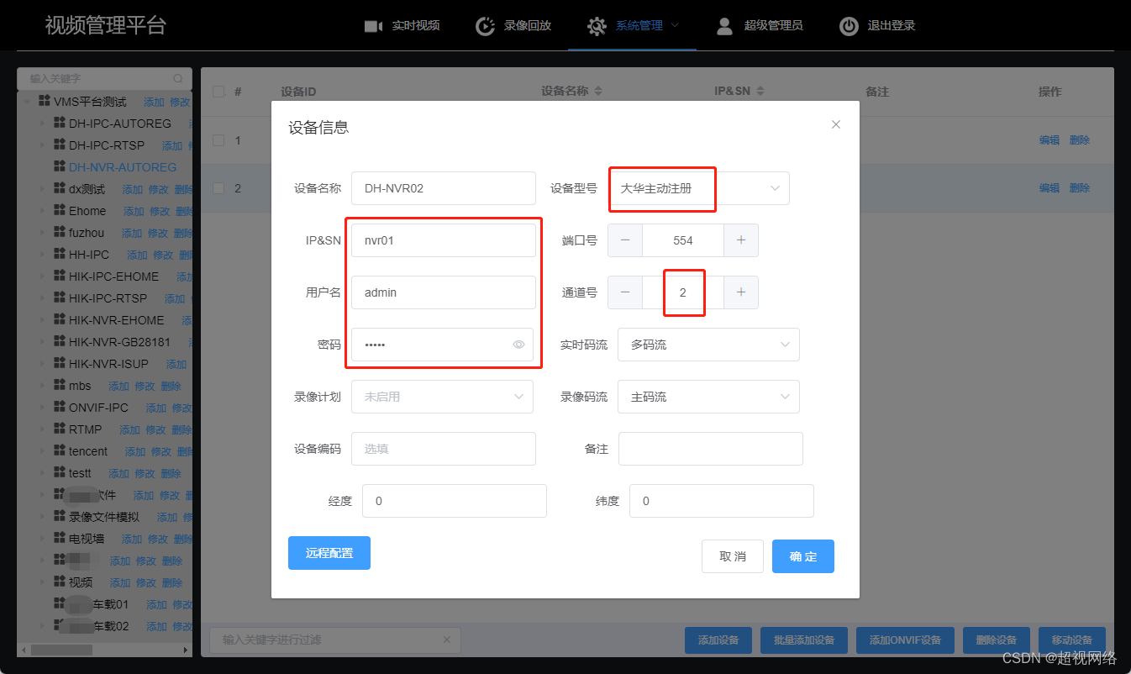
Task: Decrease the 通道号 channel number
Action: point(625,292)
